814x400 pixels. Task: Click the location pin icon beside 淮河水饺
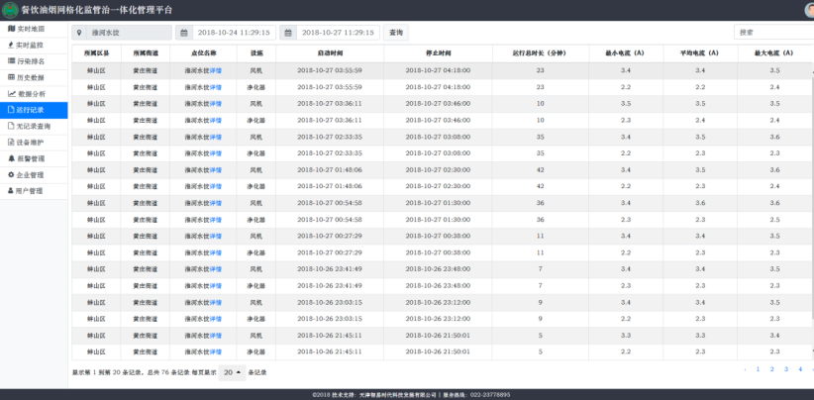pyautogui.click(x=80, y=33)
